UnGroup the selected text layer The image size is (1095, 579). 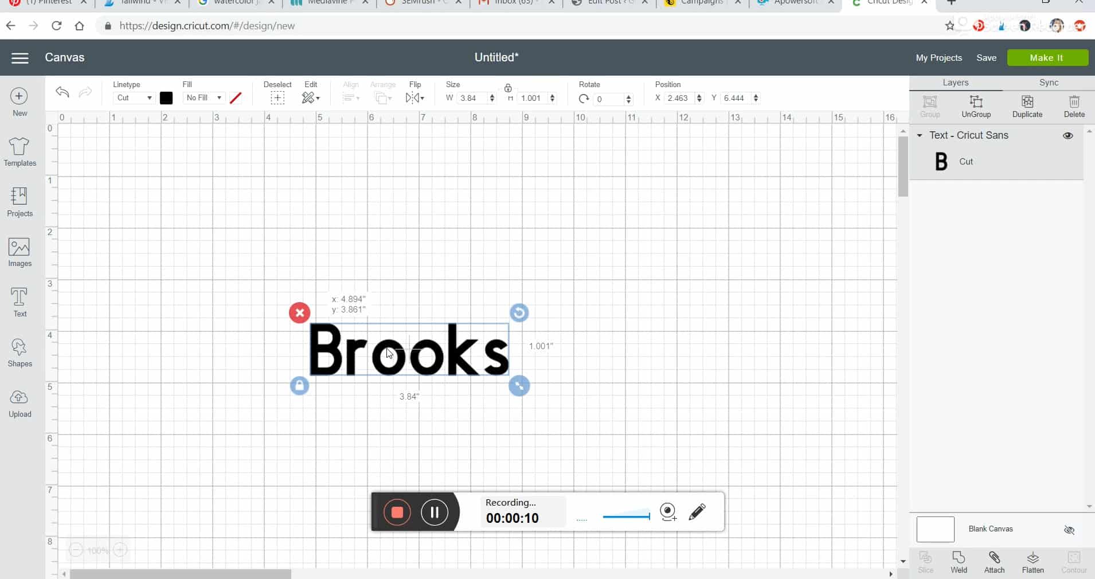click(x=976, y=107)
